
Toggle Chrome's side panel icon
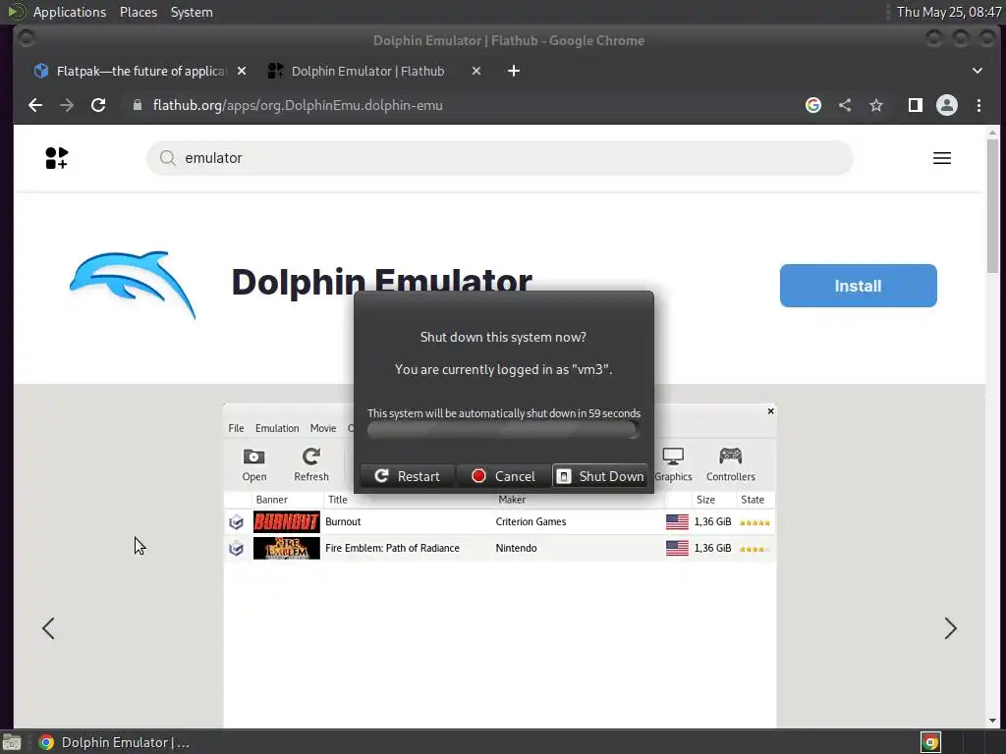pos(915,105)
